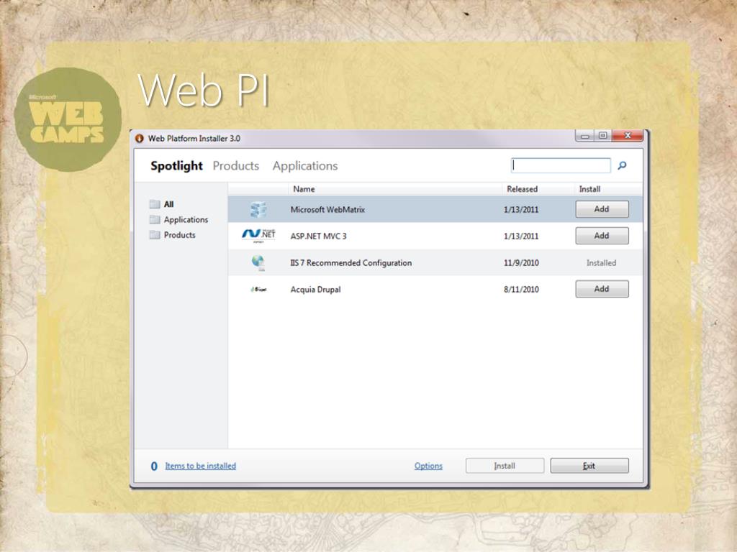Switch to the Spotlight tab

[177, 166]
